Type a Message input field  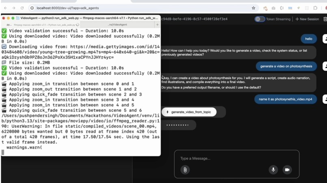[237, 158]
